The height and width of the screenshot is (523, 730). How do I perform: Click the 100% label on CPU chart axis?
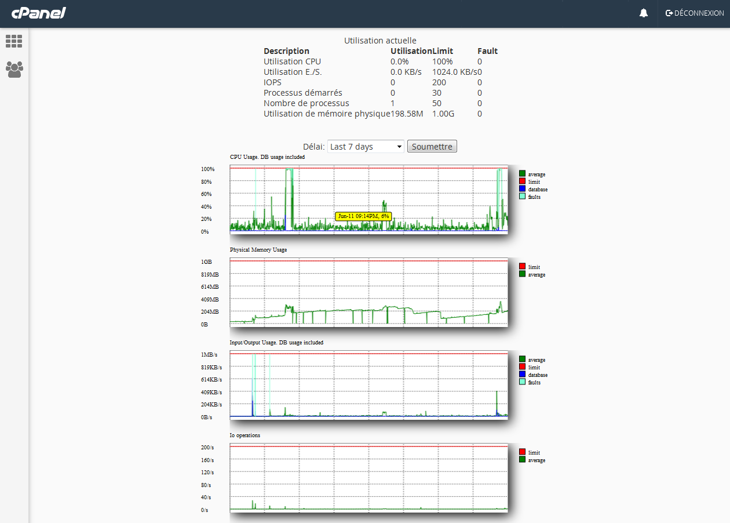pos(207,169)
